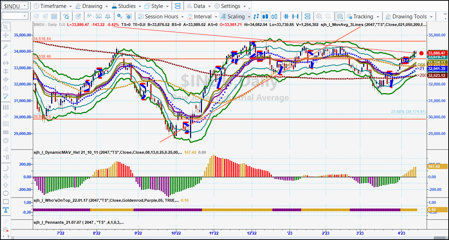The image size is (449, 240).
Task: Expand the Drawing Tools dropdown arrow
Action: (x=431, y=17)
